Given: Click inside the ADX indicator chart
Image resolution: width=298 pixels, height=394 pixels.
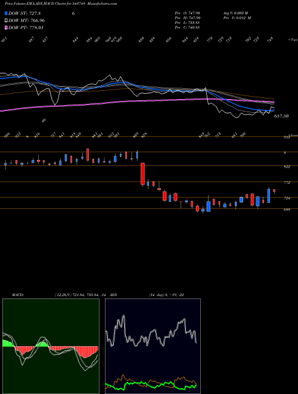Looking at the screenshot, I should point(153,346).
